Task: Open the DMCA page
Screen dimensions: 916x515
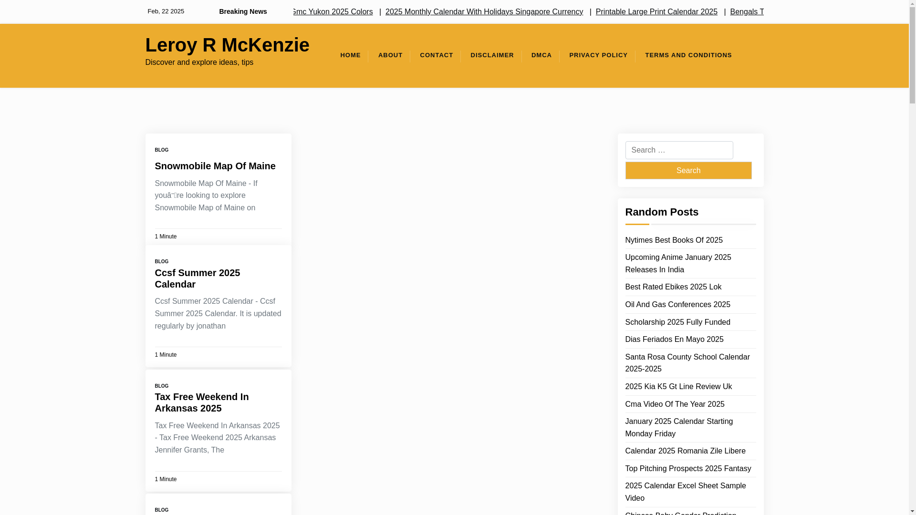Action: click(541, 55)
